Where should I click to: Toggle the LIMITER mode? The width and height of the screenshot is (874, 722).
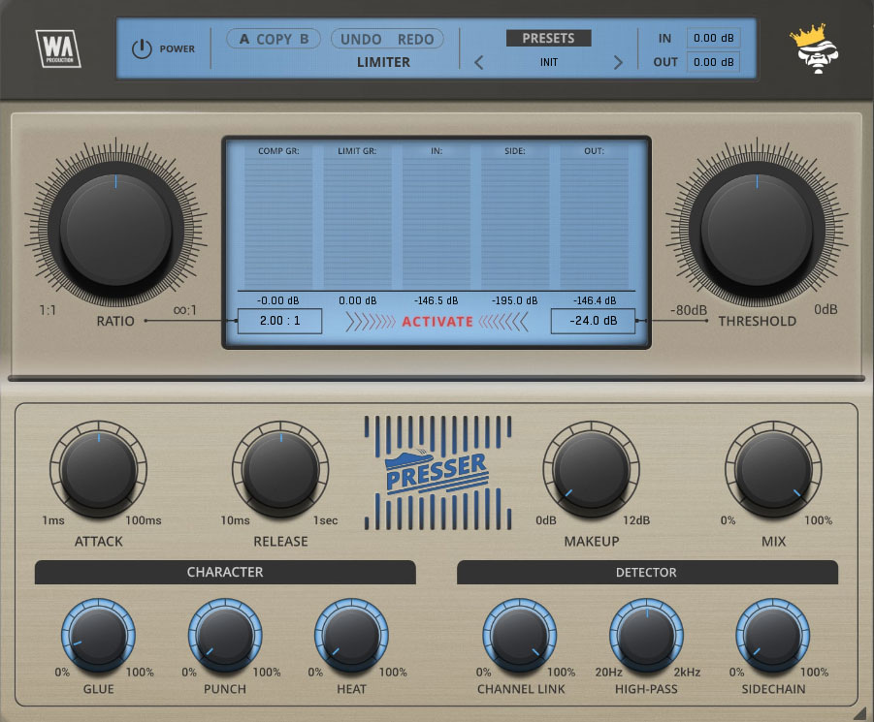(x=383, y=62)
